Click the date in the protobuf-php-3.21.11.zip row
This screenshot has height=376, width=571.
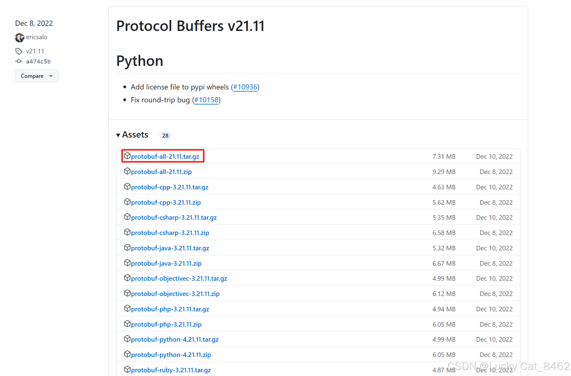coord(496,325)
